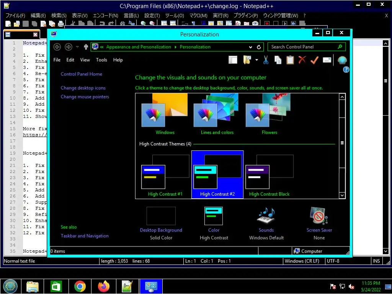This screenshot has width=392, height=294.
Task: Click the shell icon in Personalization toolbar
Action: [x=342, y=60]
